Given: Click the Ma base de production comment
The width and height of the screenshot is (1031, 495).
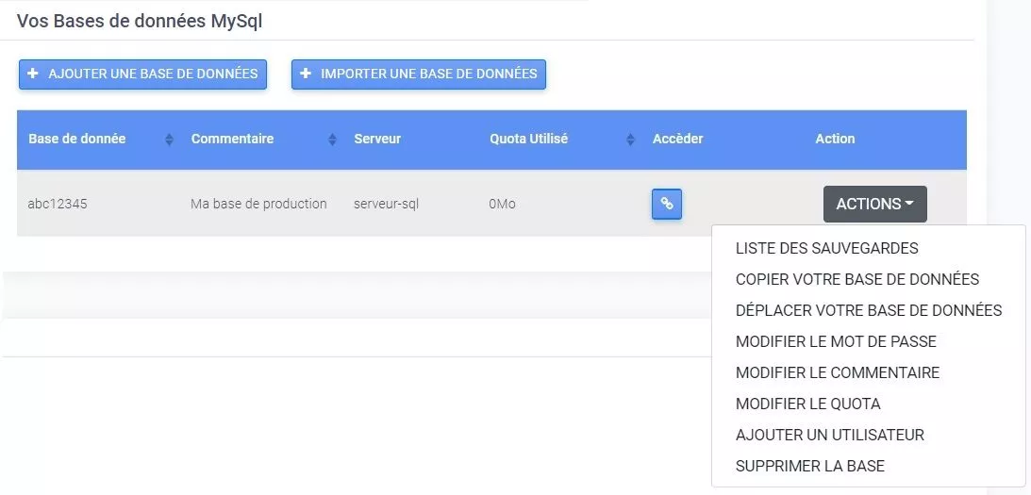Looking at the screenshot, I should click(258, 204).
